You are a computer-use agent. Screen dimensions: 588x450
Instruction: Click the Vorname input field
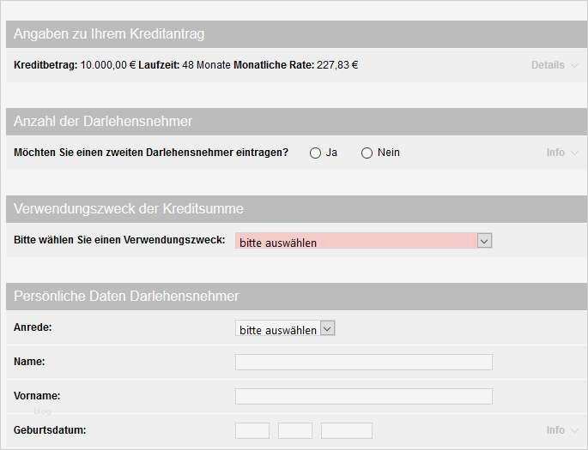(363, 396)
